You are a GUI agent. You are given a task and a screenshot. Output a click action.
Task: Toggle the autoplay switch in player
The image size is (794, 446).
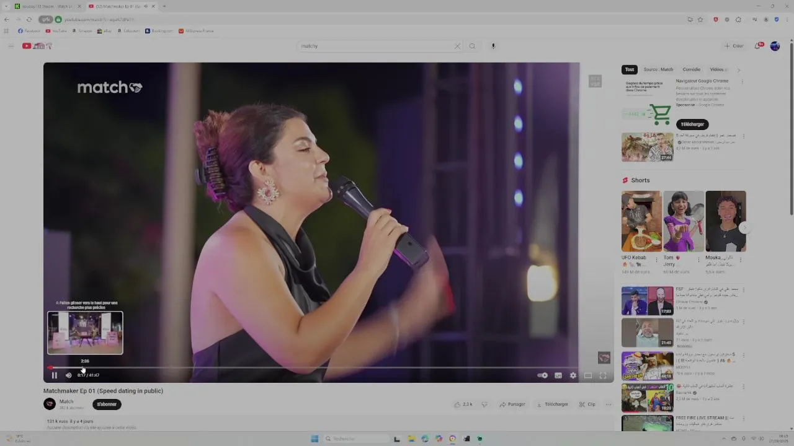click(542, 375)
